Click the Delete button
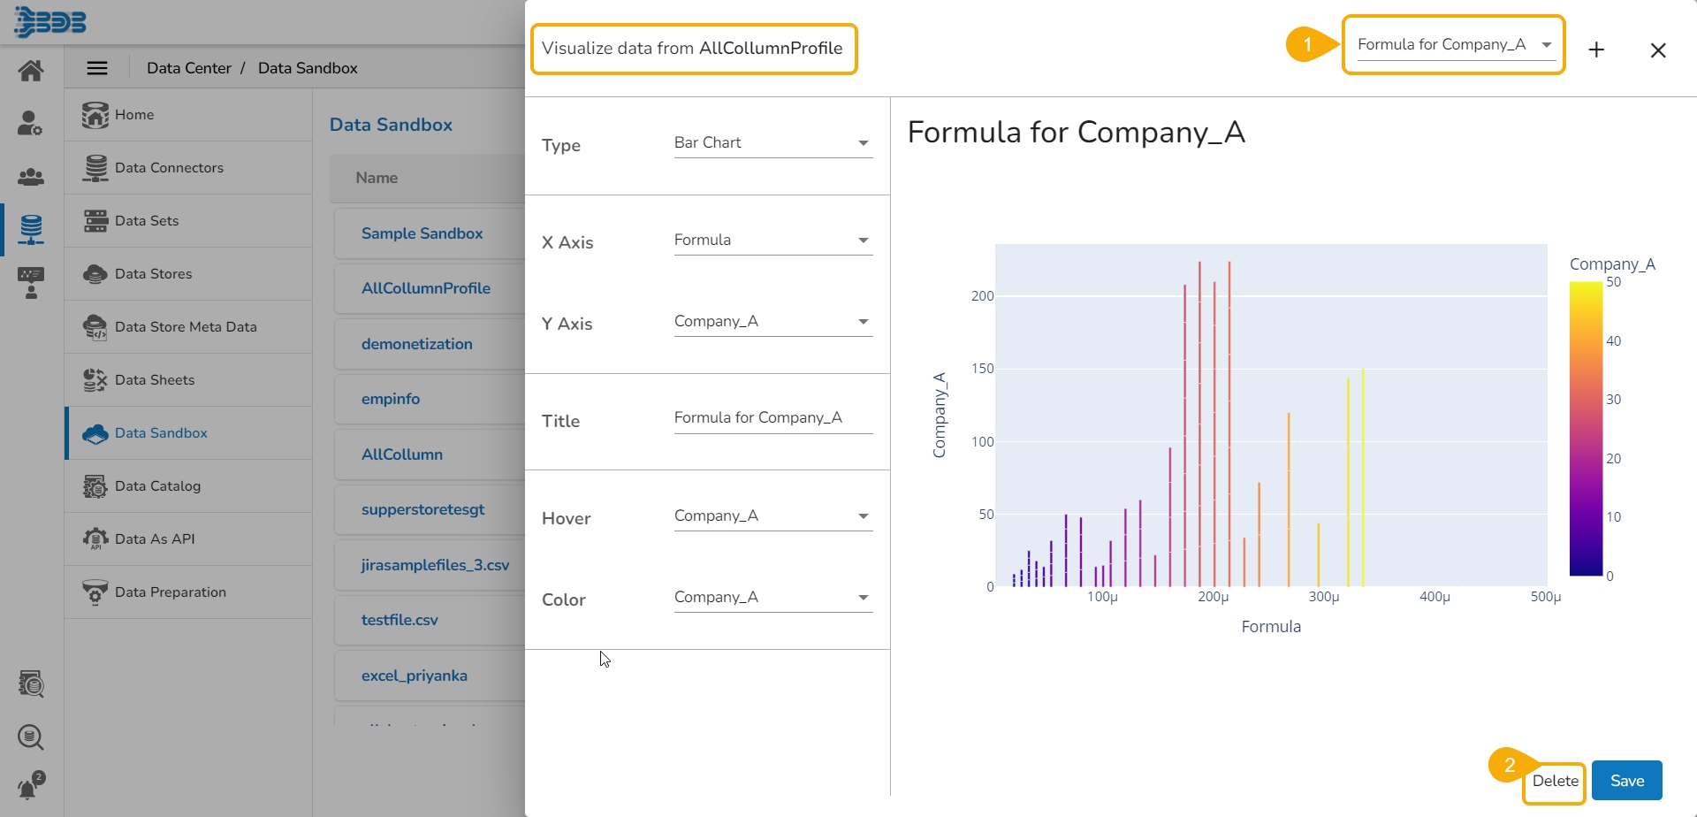The image size is (1697, 817). [1555, 781]
